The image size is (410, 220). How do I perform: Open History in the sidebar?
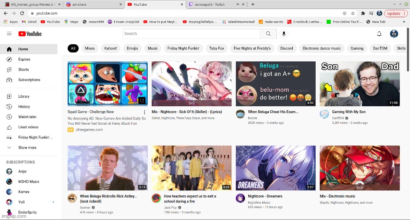point(29,106)
